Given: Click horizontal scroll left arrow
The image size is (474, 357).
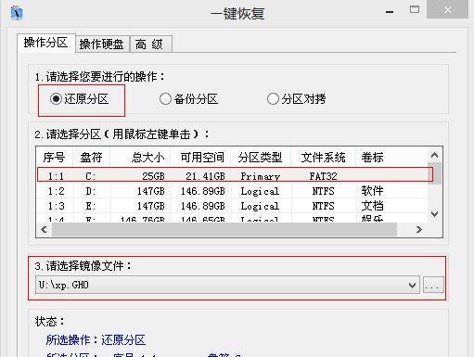Looking at the screenshot, I should 44,230.
